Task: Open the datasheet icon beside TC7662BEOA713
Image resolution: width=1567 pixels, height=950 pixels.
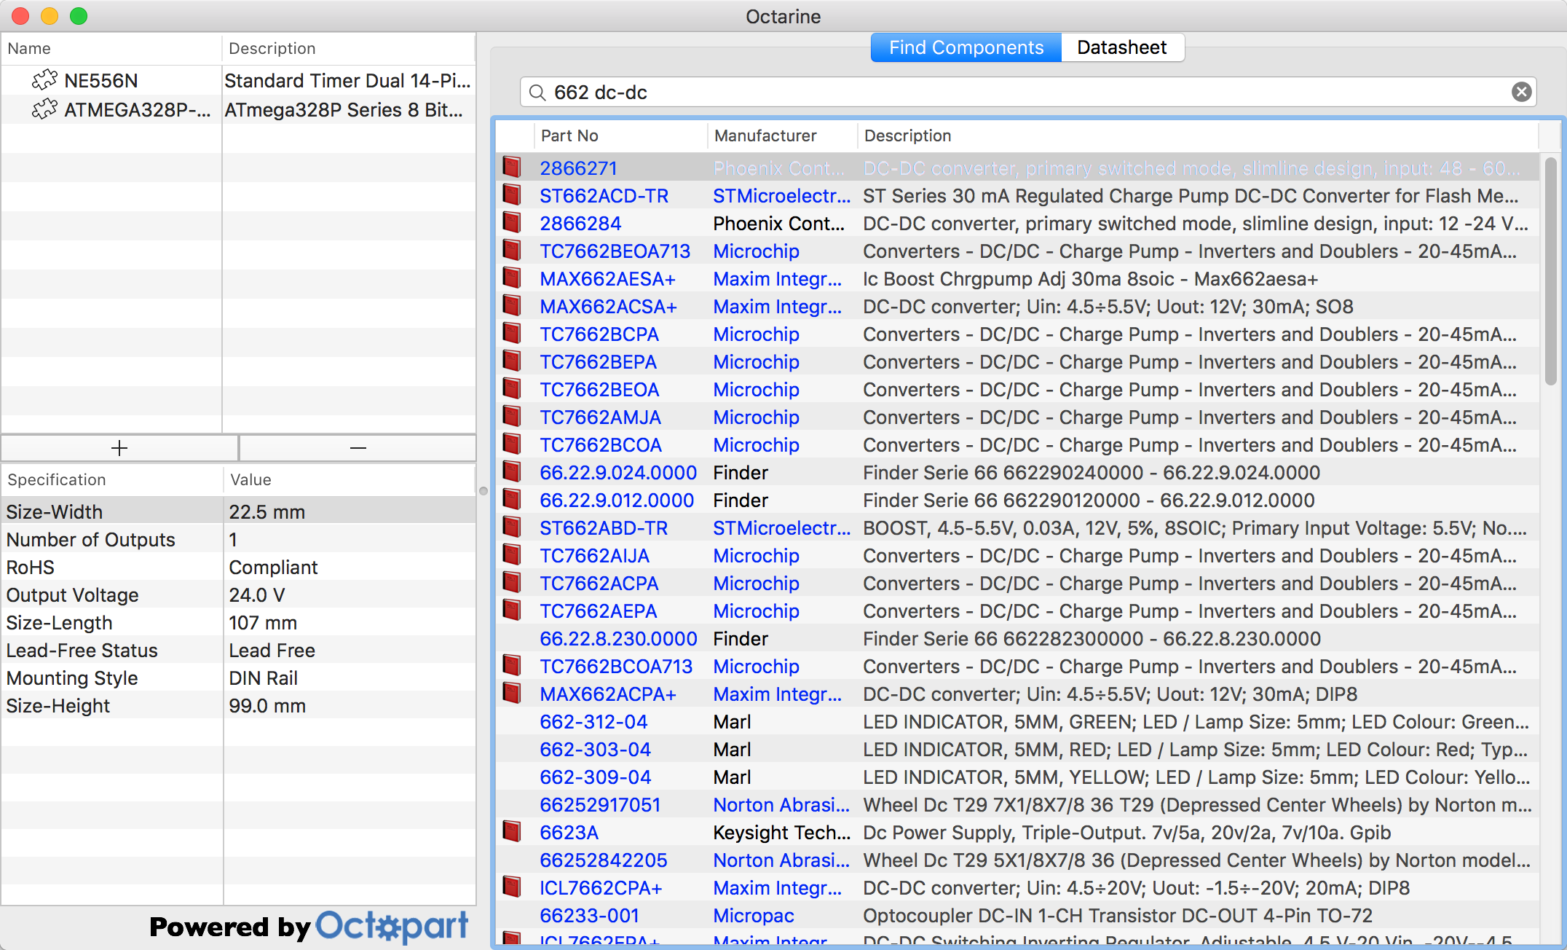Action: [x=512, y=251]
